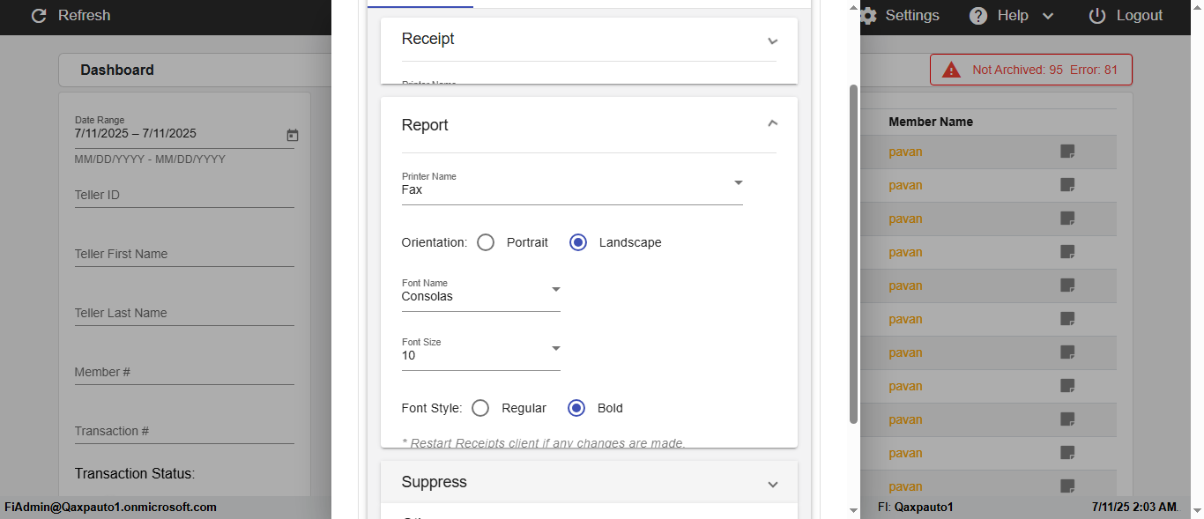The width and height of the screenshot is (1204, 519).
Task: Open Font Name dropdown showing Consolas
Action: coord(480,296)
